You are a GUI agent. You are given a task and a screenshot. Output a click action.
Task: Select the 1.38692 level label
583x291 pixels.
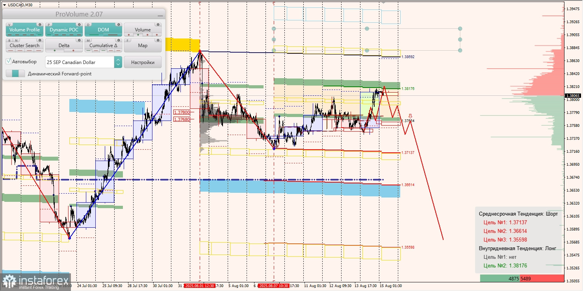pos(408,57)
